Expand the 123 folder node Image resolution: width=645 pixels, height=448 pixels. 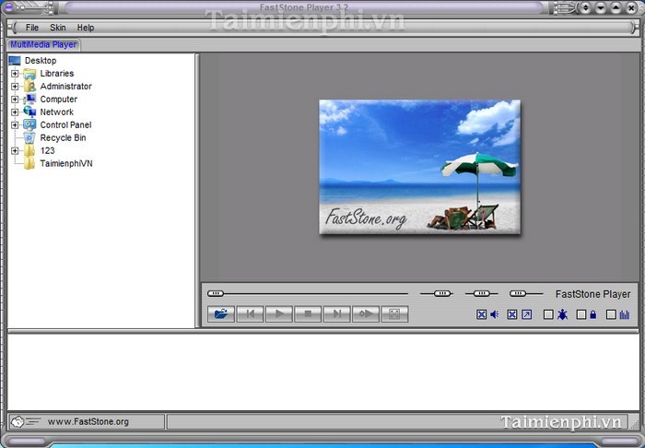tap(15, 151)
